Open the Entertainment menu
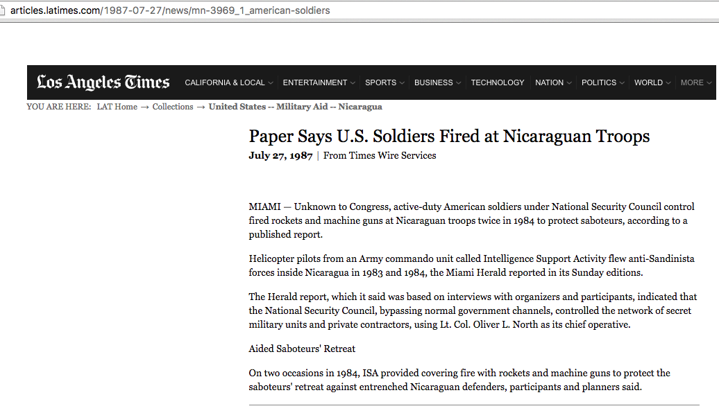This screenshot has height=413, width=719. pyautogui.click(x=314, y=82)
